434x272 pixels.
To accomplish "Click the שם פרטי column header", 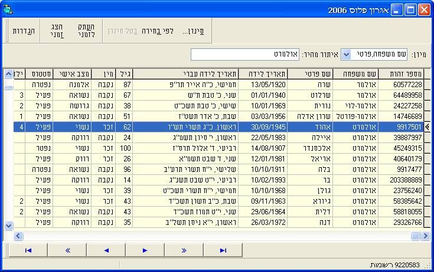I will pos(310,74).
